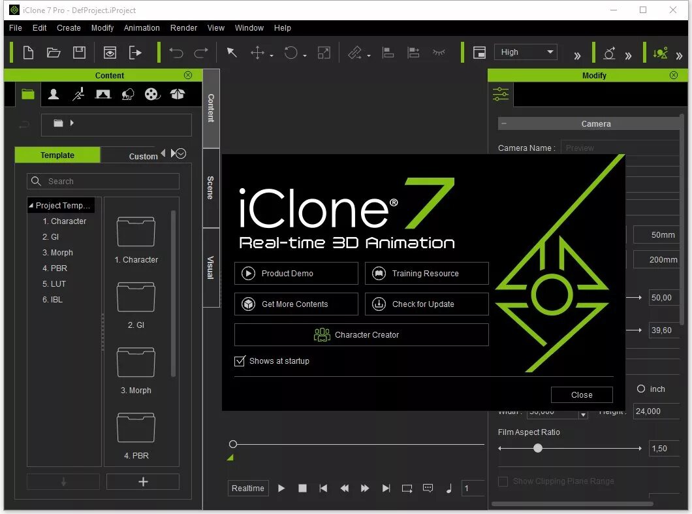Click the Realtime playback mode button
Viewport: 692px width, 514px height.
[248, 489]
